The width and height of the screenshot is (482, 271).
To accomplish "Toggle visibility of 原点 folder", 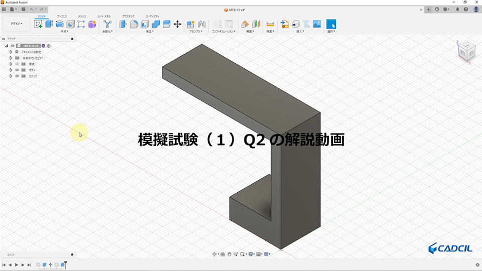I will (17, 64).
